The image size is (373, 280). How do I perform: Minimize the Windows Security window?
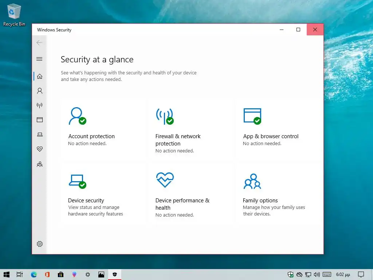[282, 30]
